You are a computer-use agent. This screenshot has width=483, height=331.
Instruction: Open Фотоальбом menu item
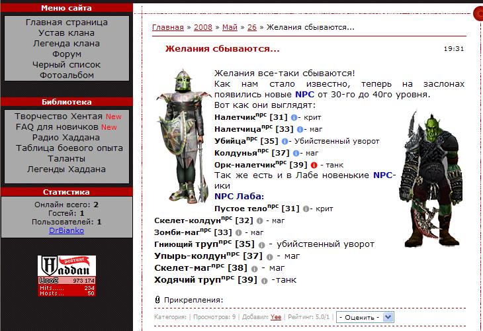tap(67, 75)
